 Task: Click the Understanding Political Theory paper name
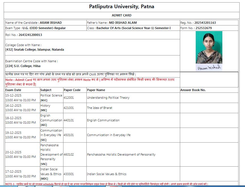(x=108, y=98)
